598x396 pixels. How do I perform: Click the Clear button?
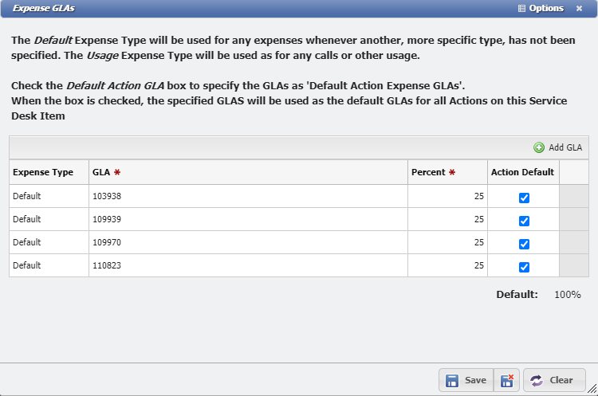click(x=553, y=380)
